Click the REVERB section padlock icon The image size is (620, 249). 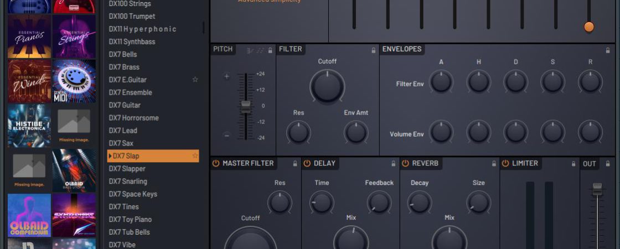pos(494,163)
